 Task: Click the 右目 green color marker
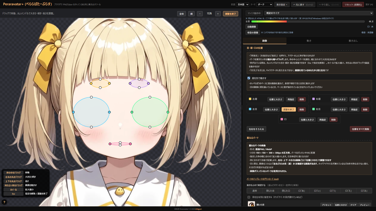pyautogui.click(x=313, y=109)
